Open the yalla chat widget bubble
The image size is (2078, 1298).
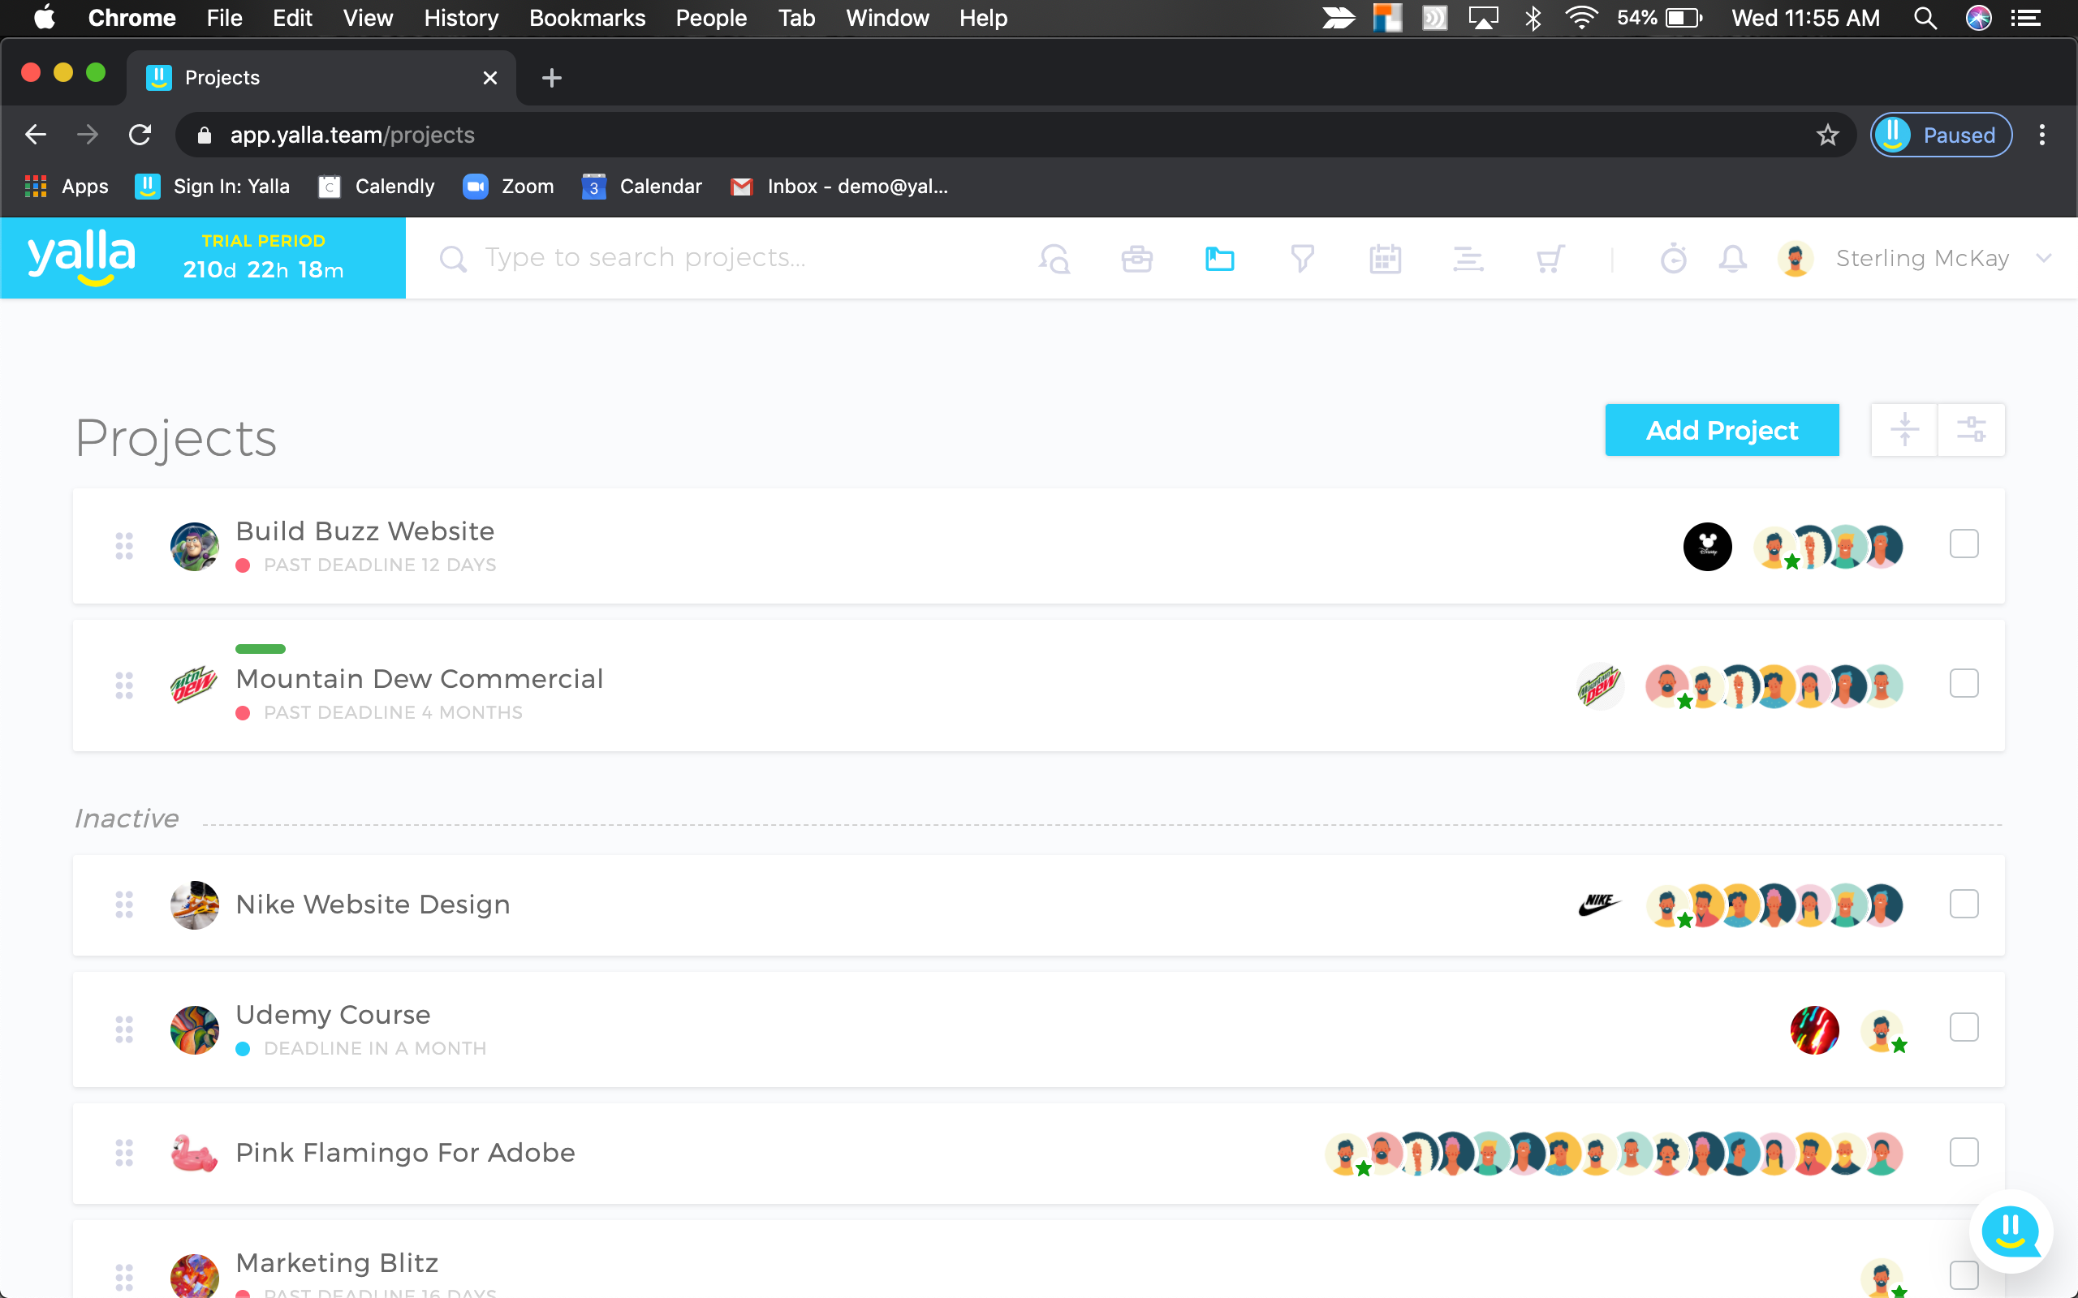(2010, 1232)
